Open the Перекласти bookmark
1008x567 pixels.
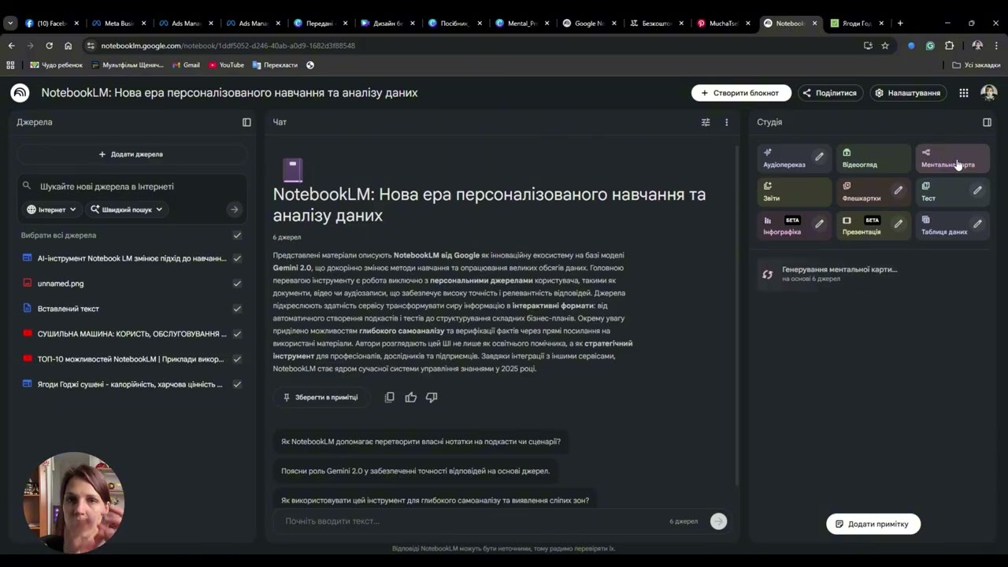click(275, 65)
